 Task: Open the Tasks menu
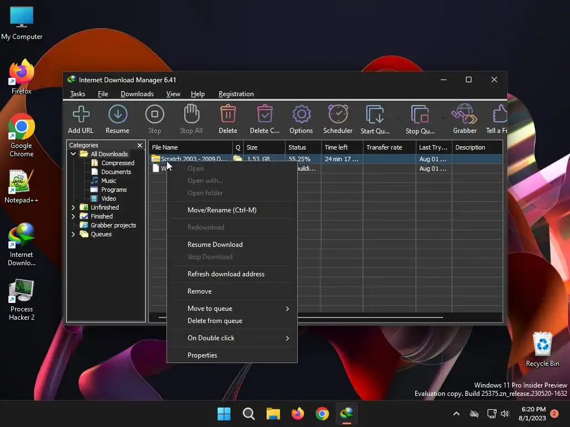pos(77,94)
